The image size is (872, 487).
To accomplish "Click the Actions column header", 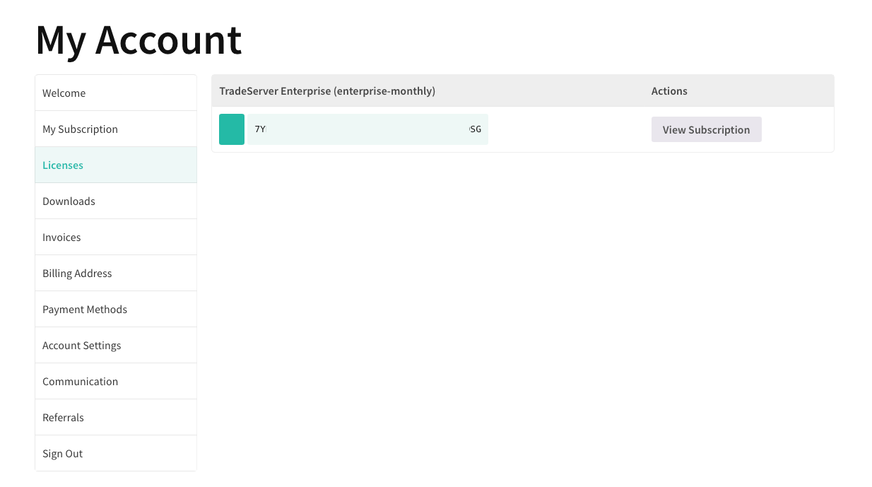I will pos(668,91).
